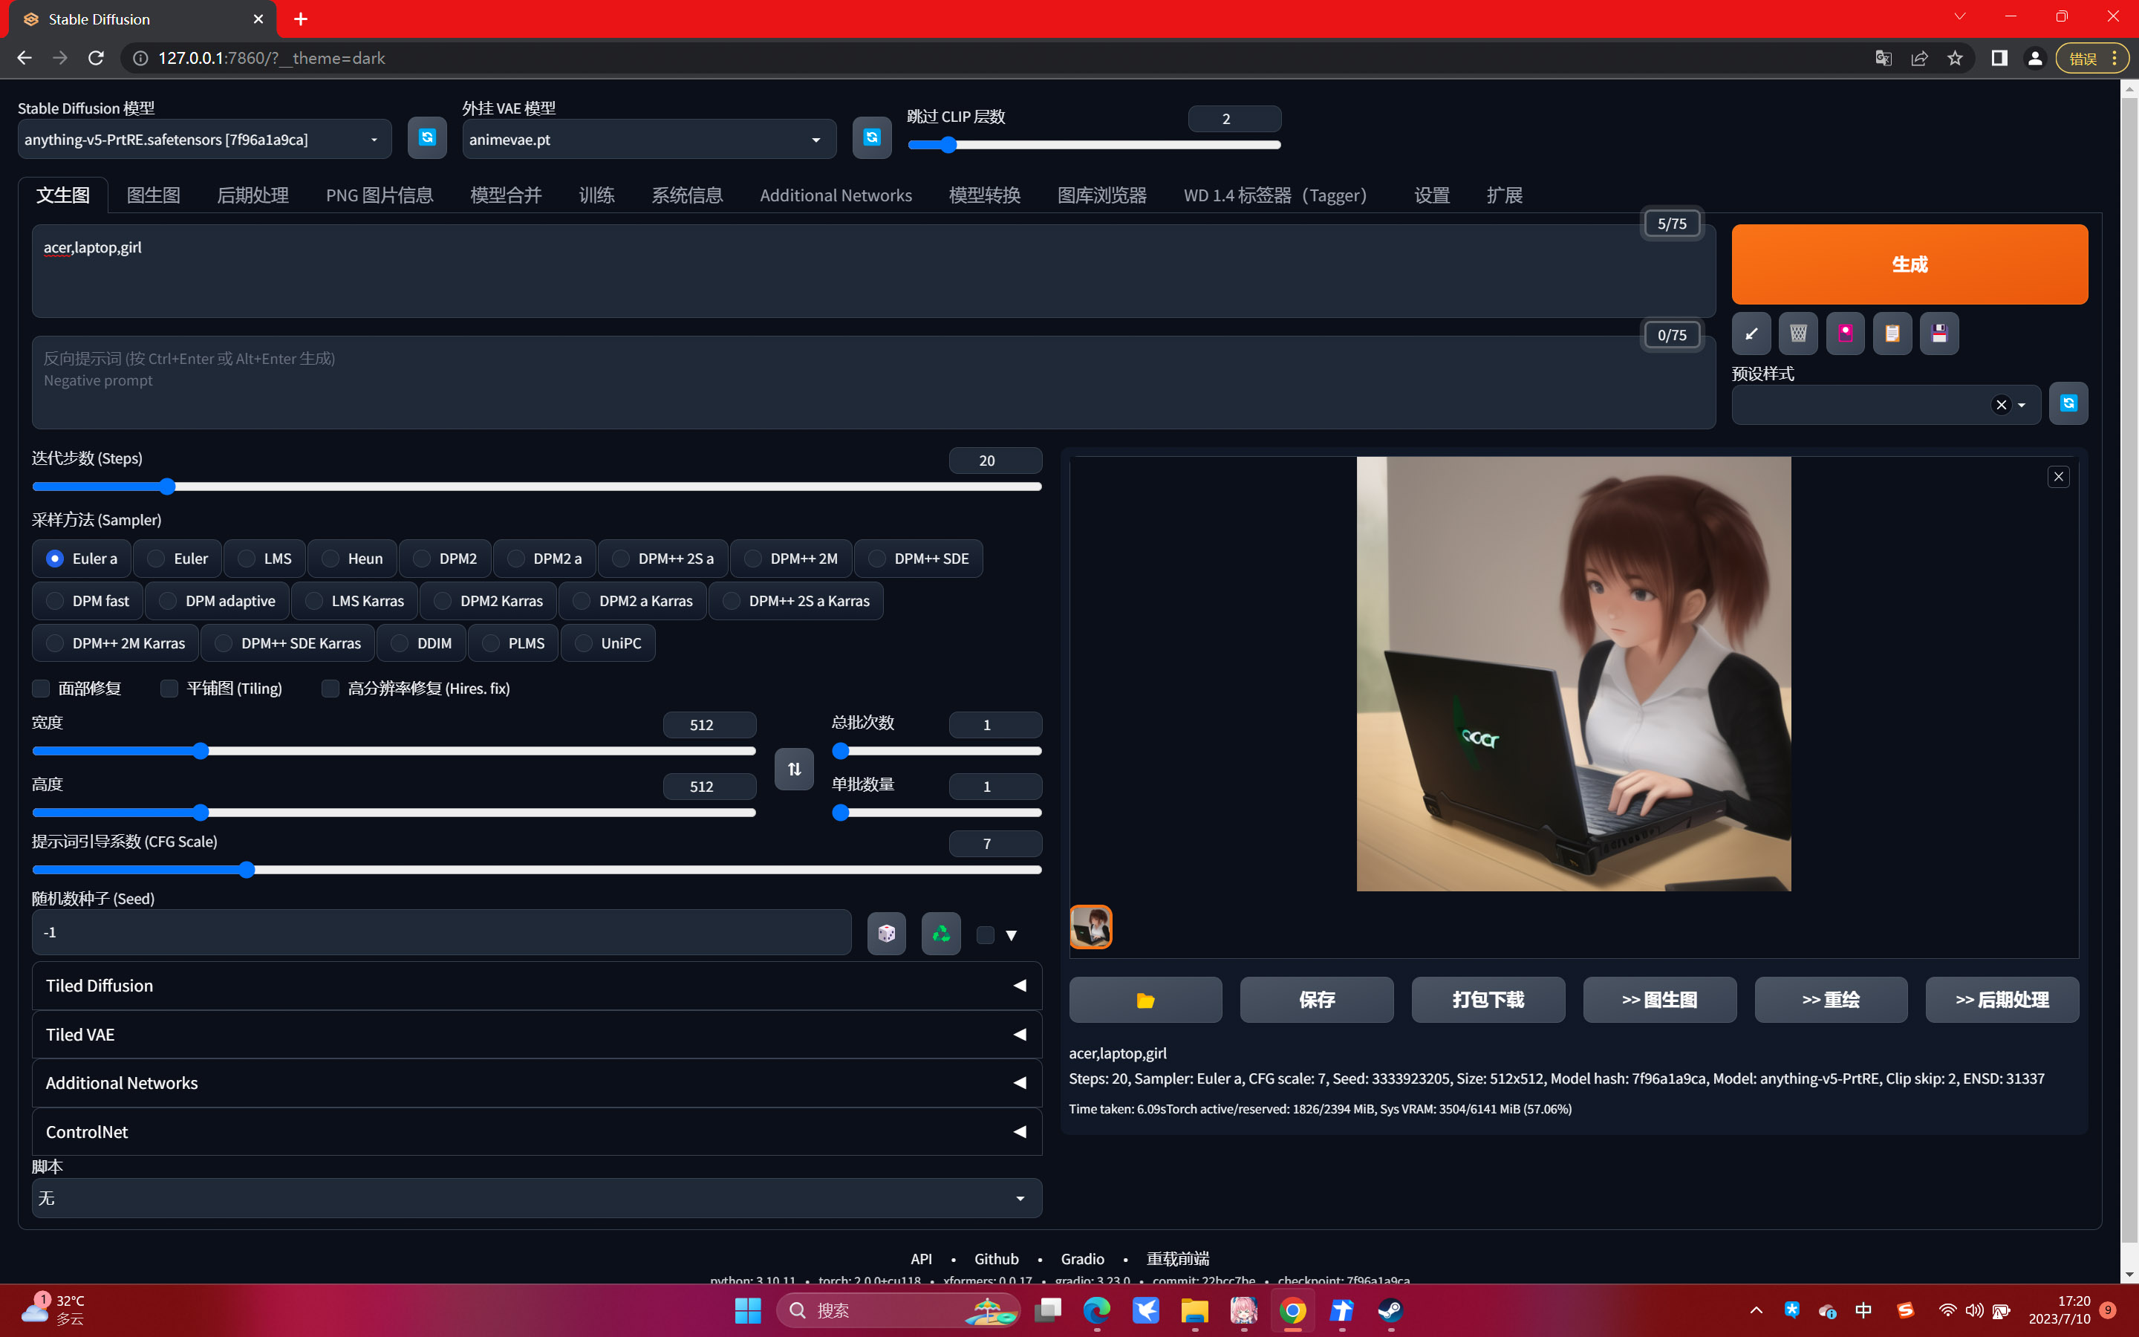
Task: Click the recycle icon to reuse last seed
Action: 940,933
